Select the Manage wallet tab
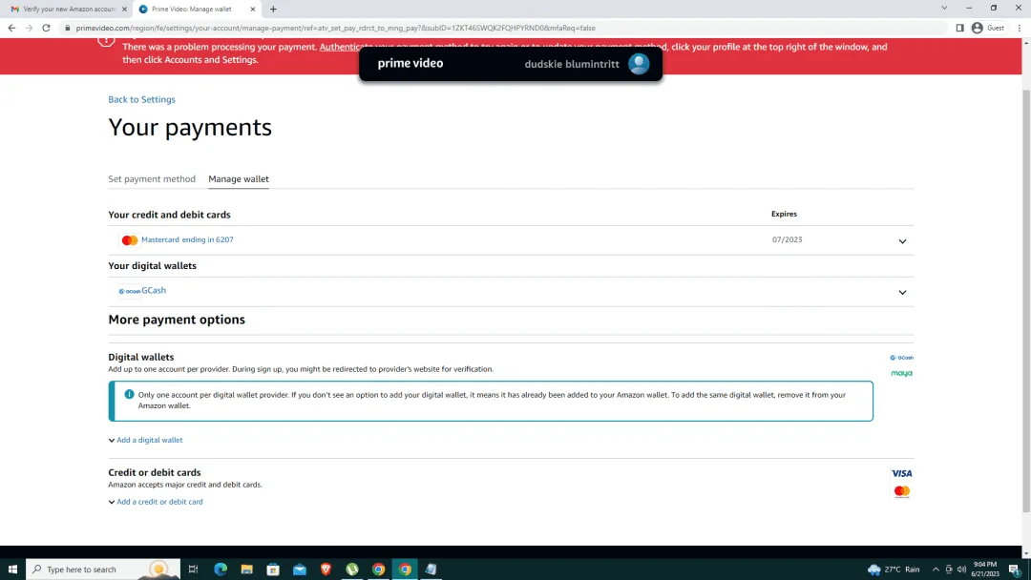The image size is (1031, 580). point(239,178)
